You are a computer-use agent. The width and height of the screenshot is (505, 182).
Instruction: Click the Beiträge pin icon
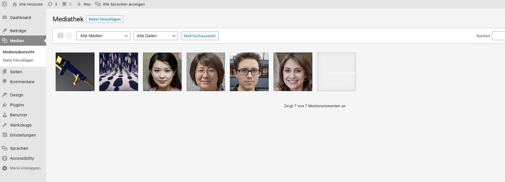[x=5, y=31]
